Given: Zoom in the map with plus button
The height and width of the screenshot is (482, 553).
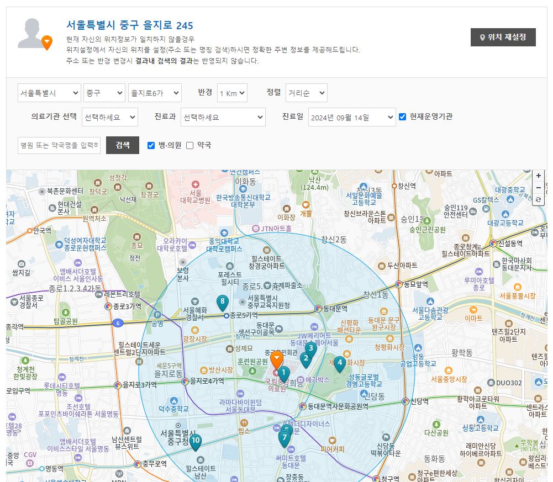Looking at the screenshot, I should (538, 176).
